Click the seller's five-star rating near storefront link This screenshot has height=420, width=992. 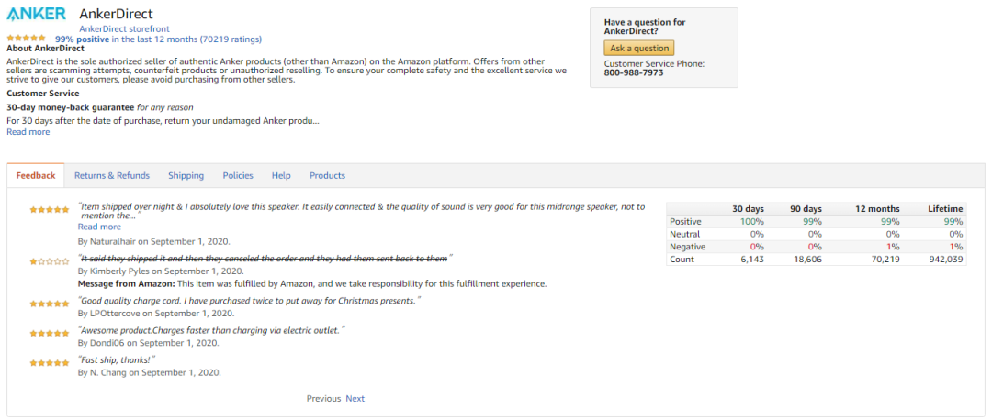click(x=26, y=39)
